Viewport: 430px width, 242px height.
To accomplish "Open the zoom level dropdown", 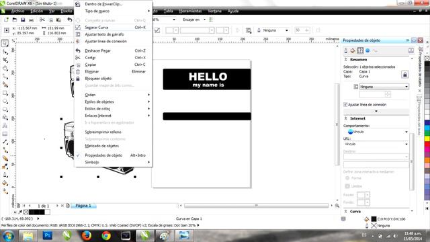I will coord(174,19).
